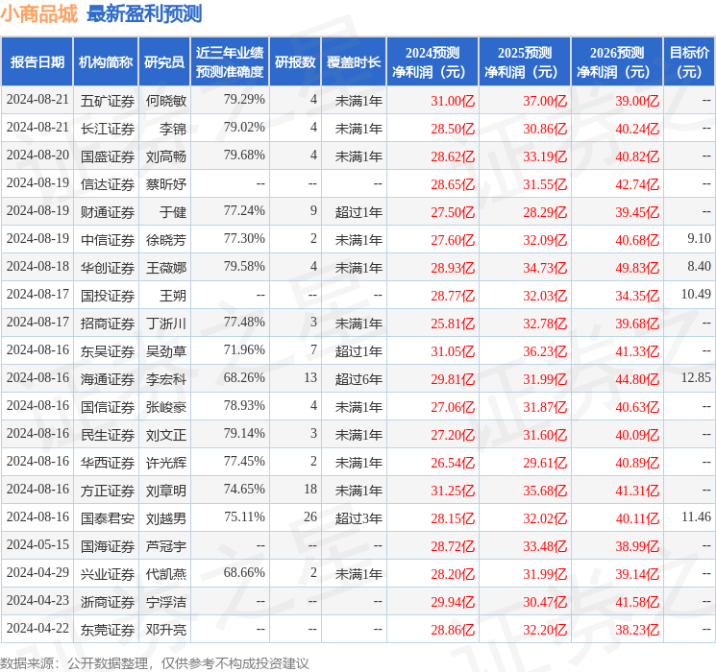
Task: Click coverage duration 超过3年
Action: coord(358,518)
